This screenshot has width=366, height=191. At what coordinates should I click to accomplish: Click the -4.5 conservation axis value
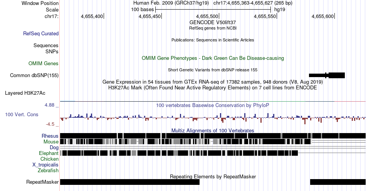50,124
